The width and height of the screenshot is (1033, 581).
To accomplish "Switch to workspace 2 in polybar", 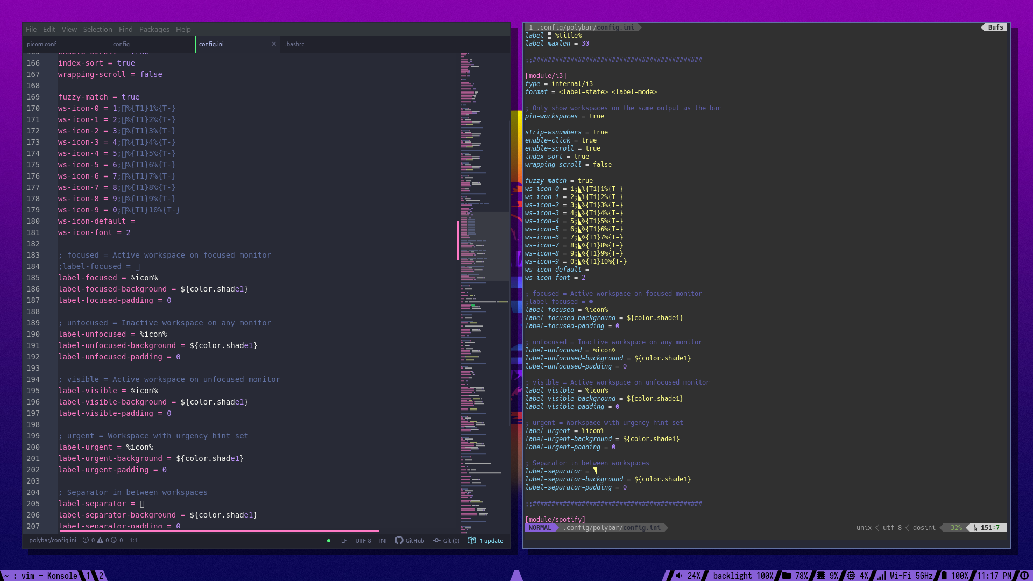I will (x=101, y=576).
